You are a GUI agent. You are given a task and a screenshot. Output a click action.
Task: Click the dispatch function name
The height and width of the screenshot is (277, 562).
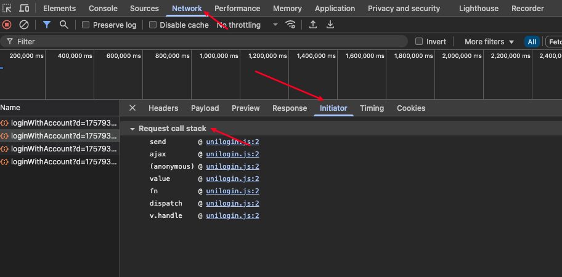[x=166, y=203]
